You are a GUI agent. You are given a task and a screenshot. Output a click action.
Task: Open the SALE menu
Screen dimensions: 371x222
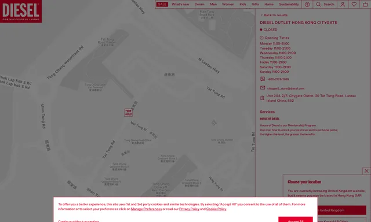pyautogui.click(x=162, y=4)
